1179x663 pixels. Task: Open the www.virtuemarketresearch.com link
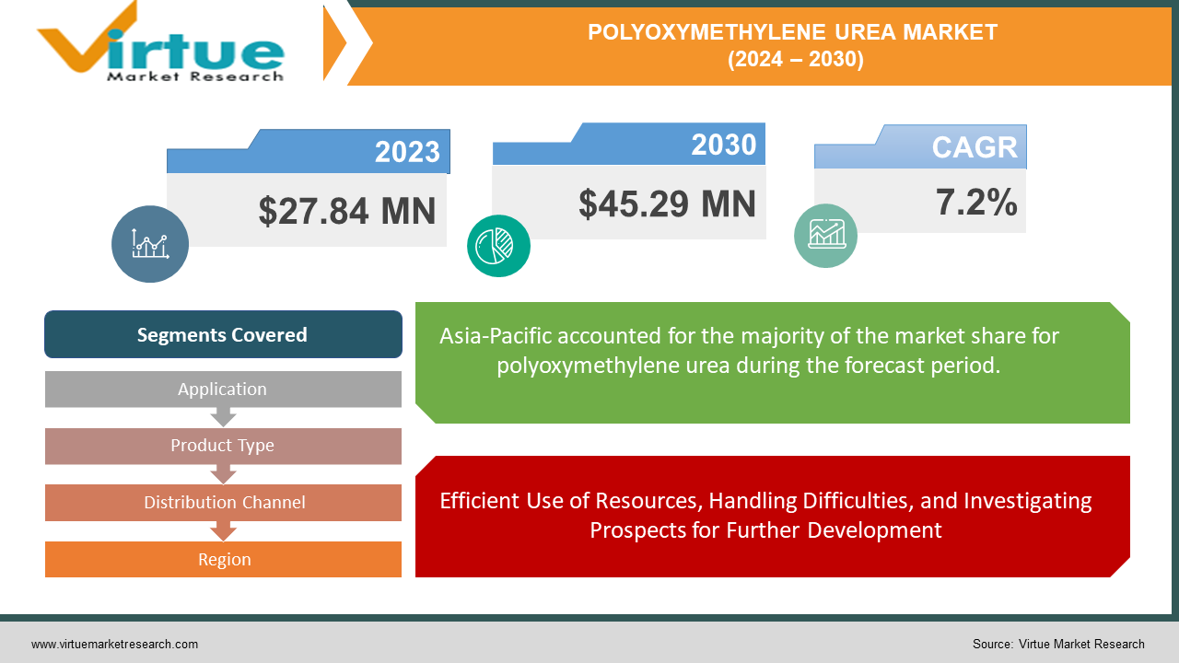(x=114, y=645)
